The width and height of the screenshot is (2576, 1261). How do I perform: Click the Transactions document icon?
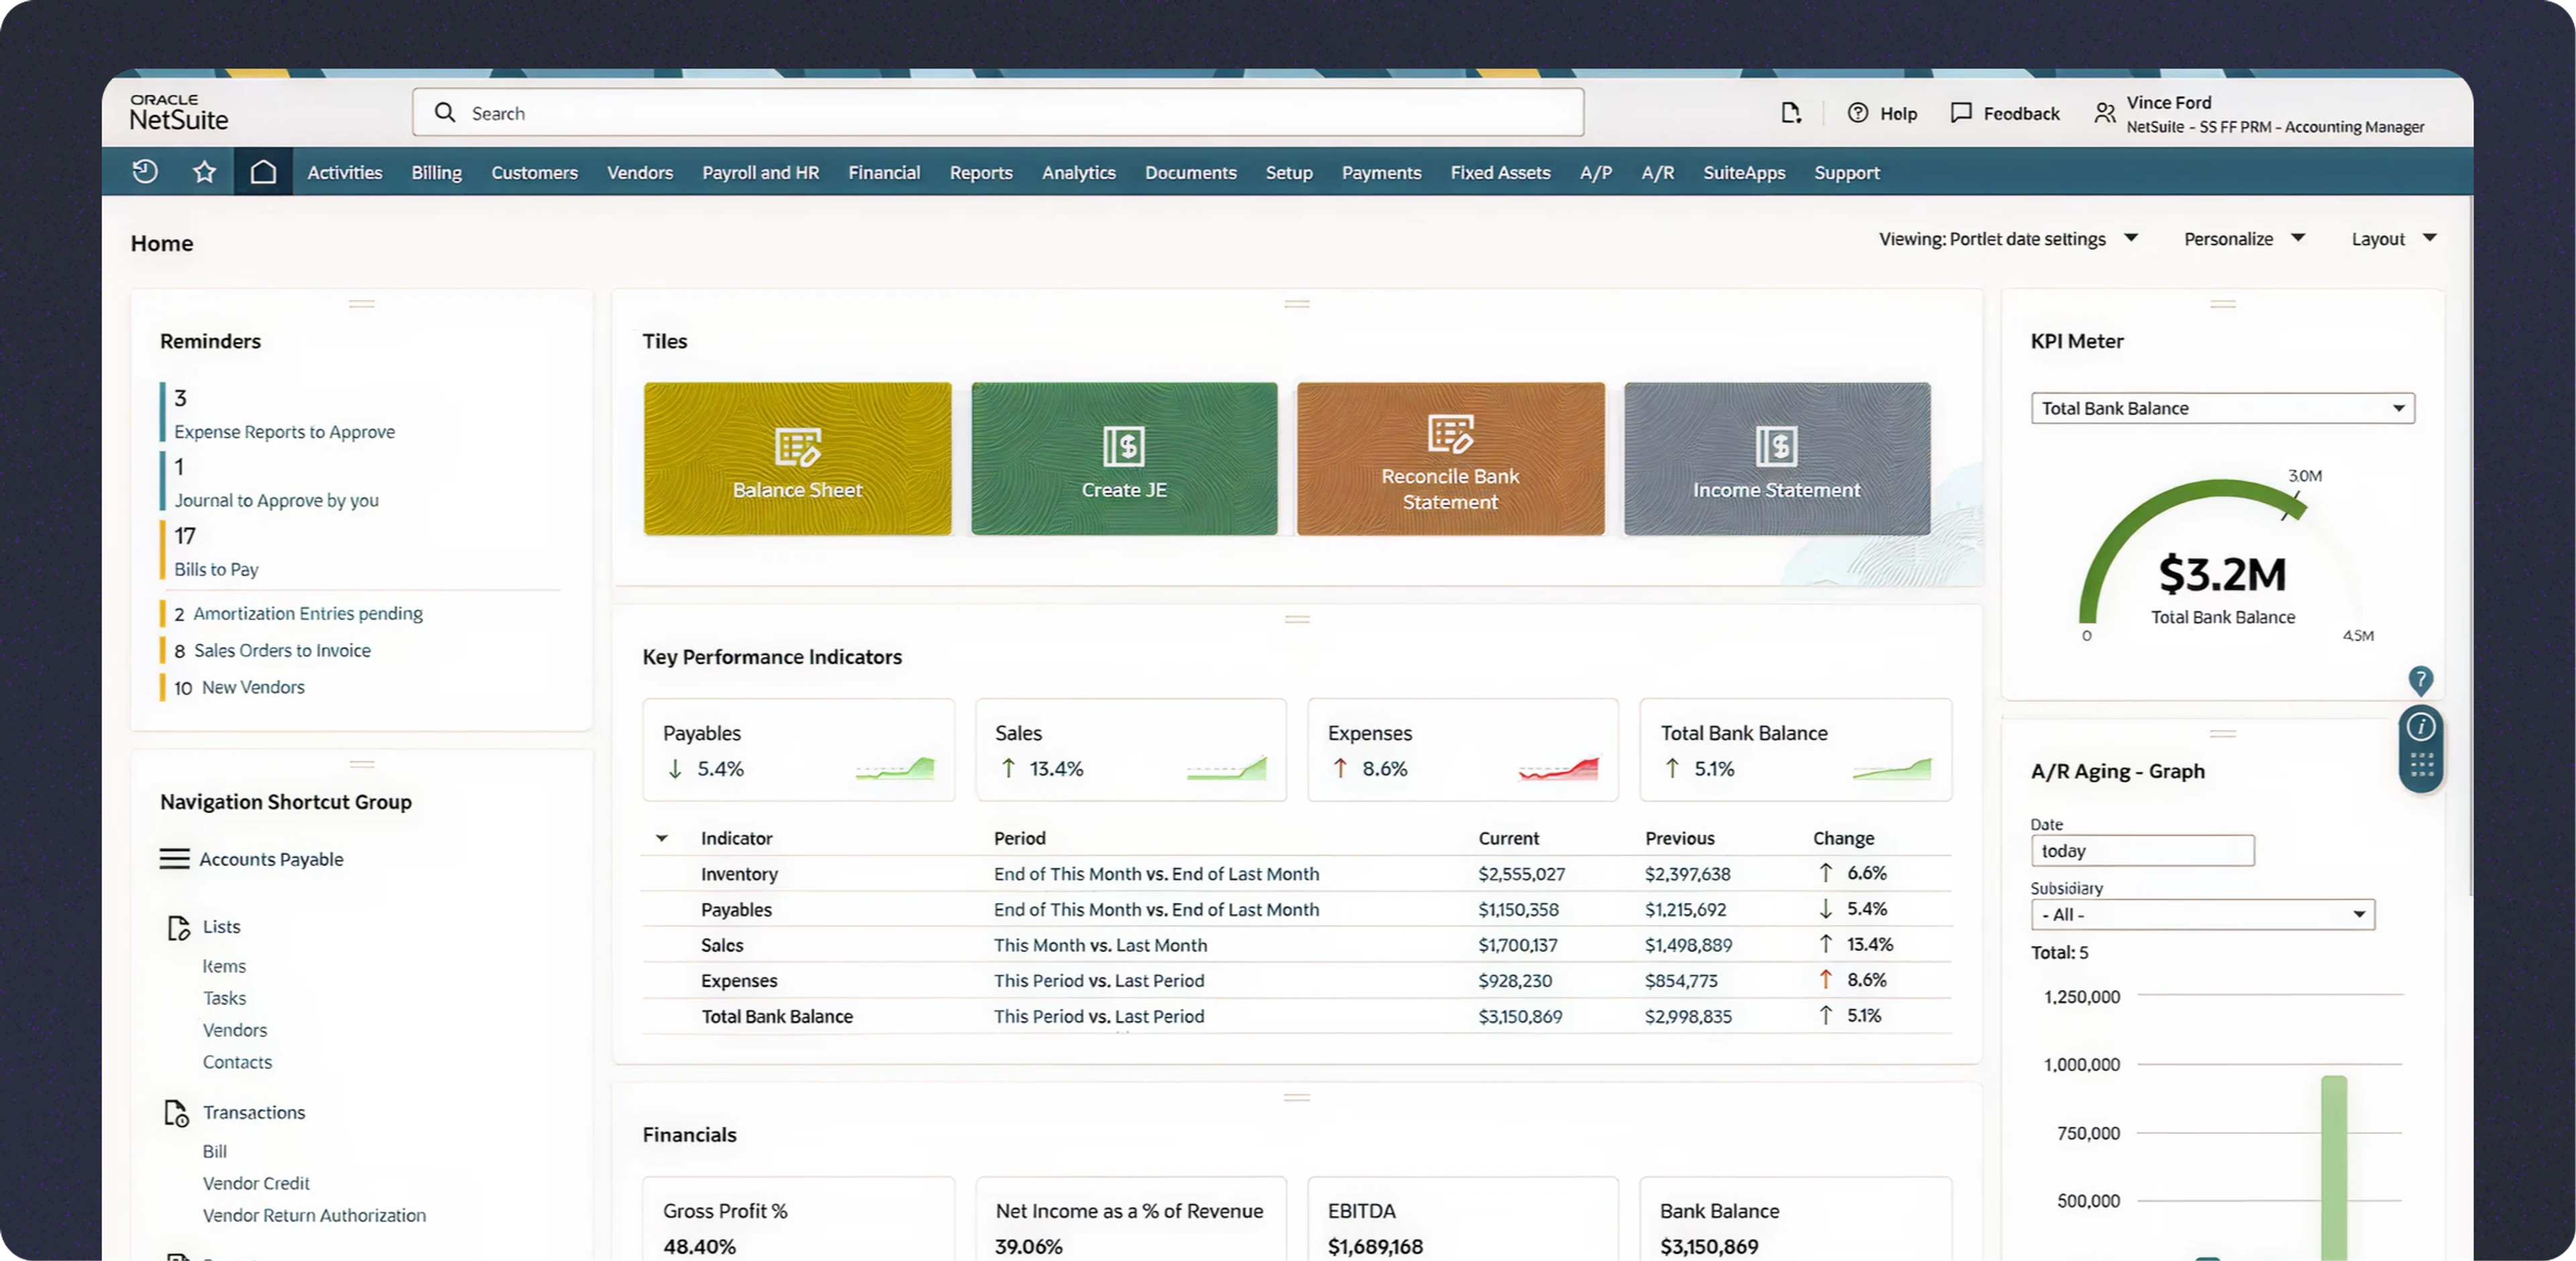pyautogui.click(x=177, y=1113)
